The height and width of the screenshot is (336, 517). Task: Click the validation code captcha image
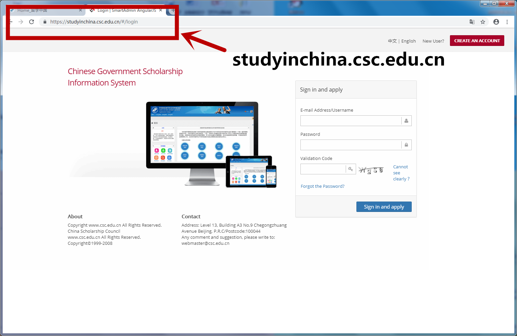pyautogui.click(x=371, y=170)
